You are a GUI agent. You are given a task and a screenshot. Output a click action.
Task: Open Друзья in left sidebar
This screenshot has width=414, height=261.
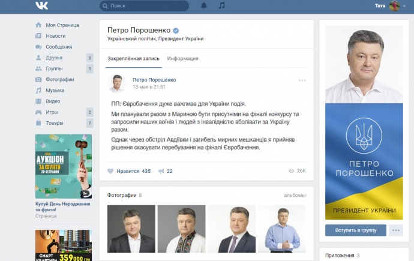pyautogui.click(x=54, y=58)
